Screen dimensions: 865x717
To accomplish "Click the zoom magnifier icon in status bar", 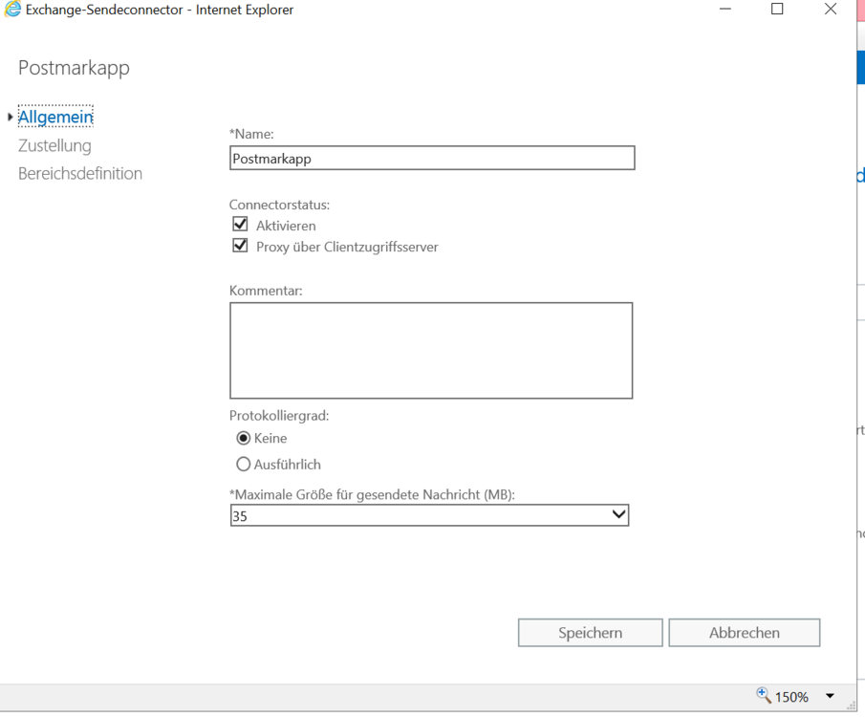I will (764, 696).
